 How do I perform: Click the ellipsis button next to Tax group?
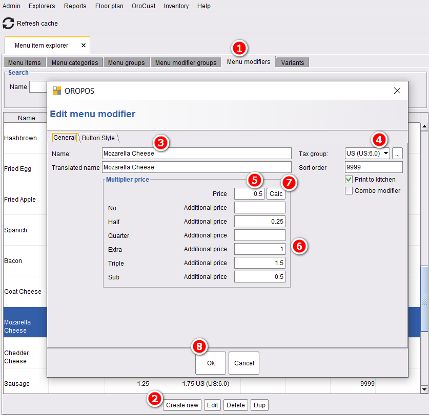[x=397, y=154]
